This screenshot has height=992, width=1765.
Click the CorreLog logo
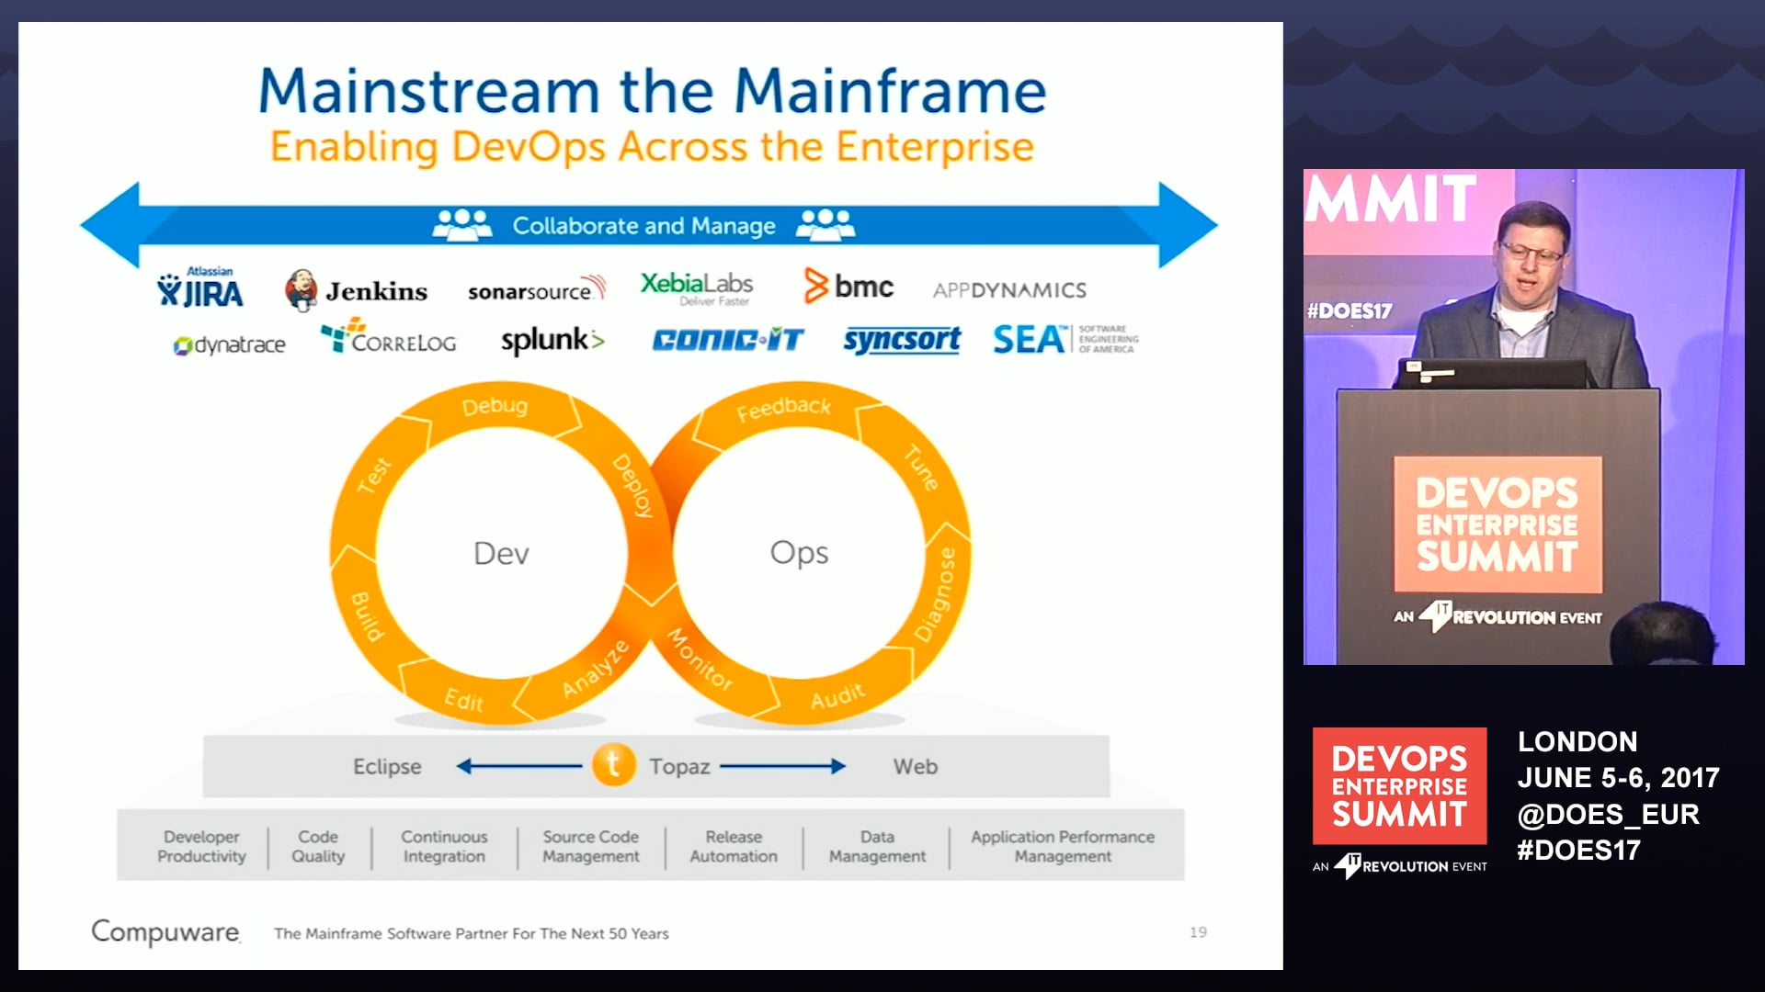(388, 337)
